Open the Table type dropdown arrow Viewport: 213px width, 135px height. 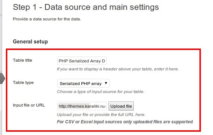(x=106, y=83)
